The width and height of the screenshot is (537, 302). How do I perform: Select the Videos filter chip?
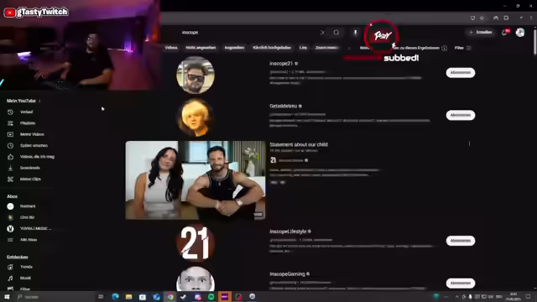click(x=171, y=48)
